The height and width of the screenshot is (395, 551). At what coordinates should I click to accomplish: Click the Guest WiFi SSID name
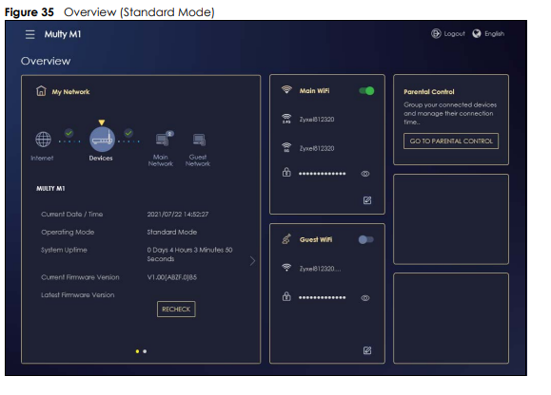click(x=320, y=269)
